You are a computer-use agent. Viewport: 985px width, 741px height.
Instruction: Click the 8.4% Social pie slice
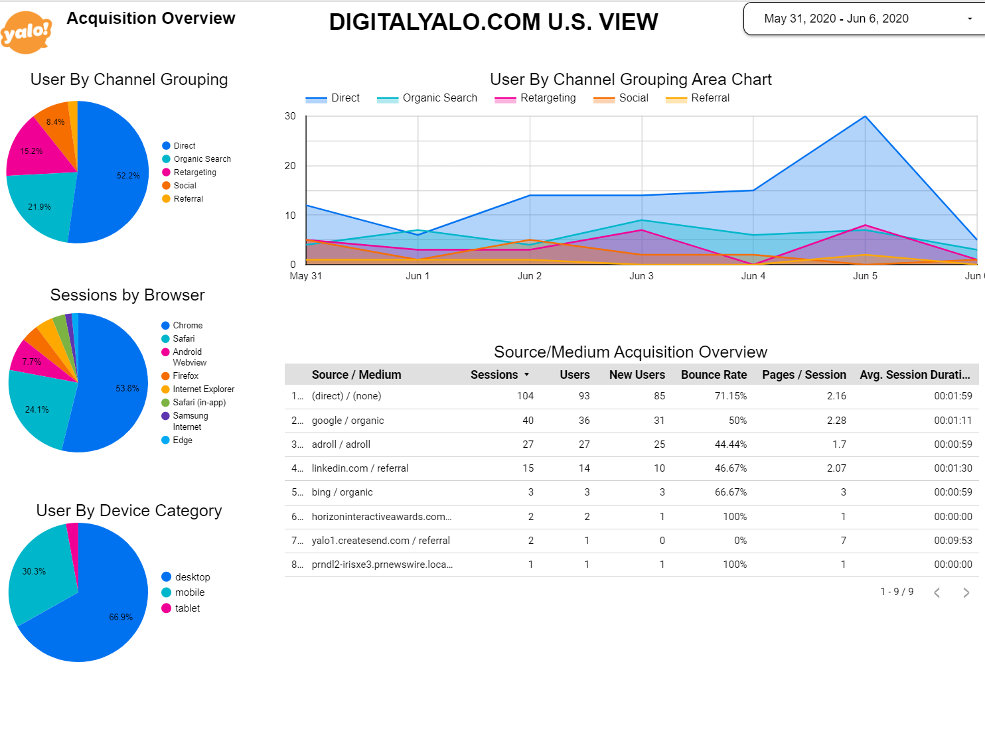point(57,123)
